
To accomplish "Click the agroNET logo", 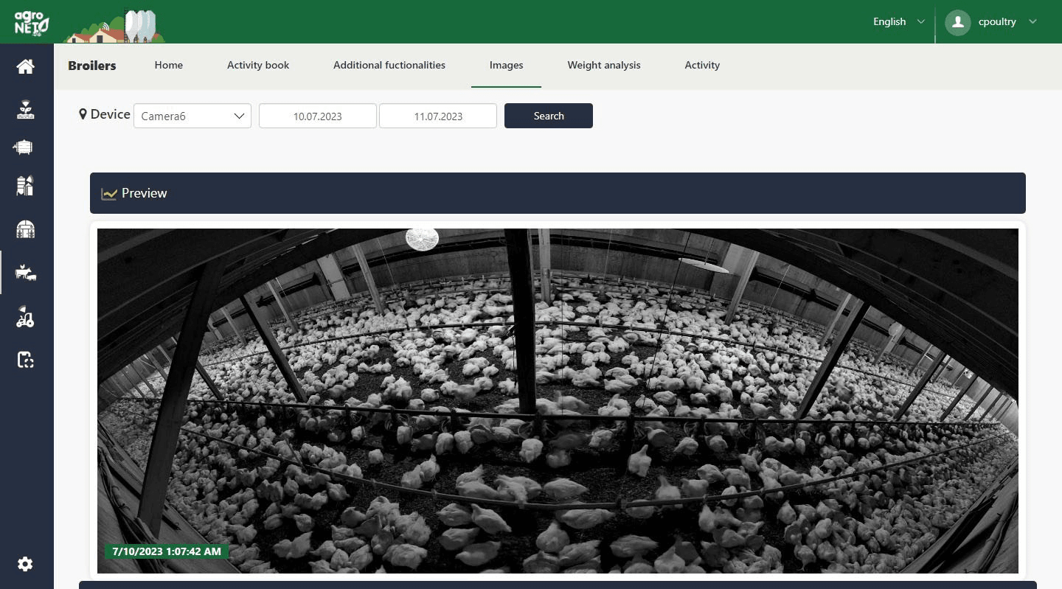I will (x=31, y=22).
